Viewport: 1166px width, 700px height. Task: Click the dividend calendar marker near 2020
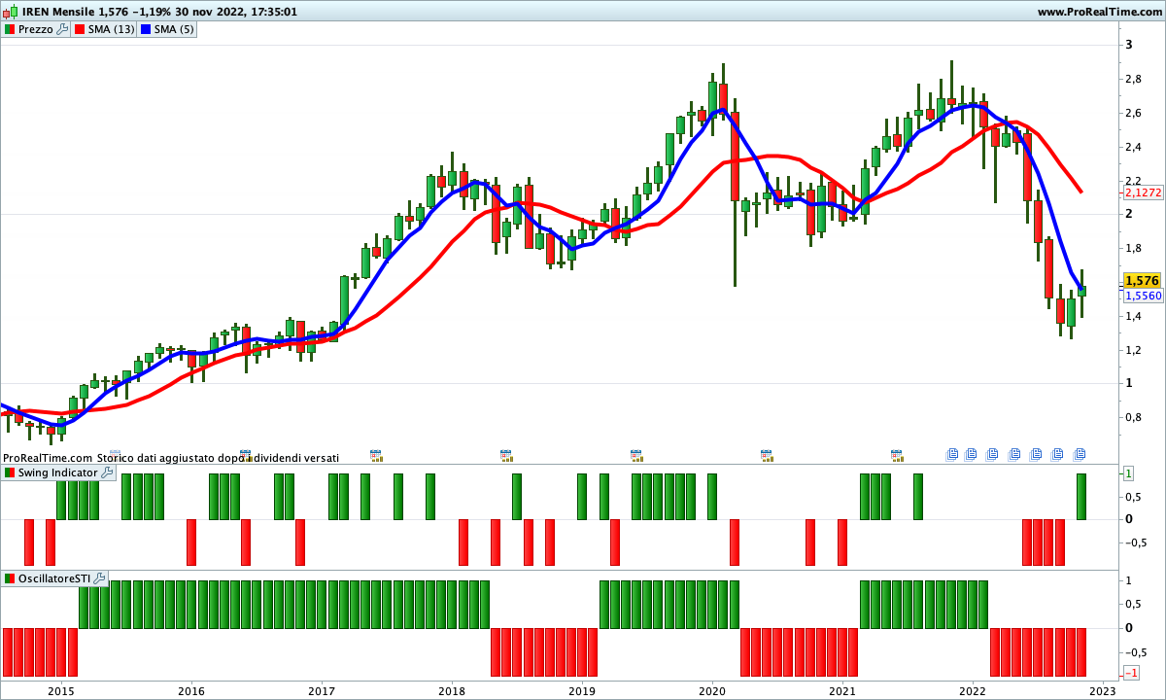[x=767, y=454]
